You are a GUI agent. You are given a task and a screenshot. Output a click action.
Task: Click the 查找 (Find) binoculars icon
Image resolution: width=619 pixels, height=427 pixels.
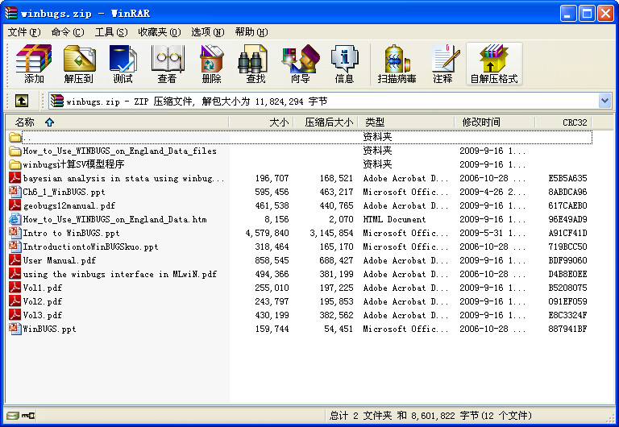255,64
